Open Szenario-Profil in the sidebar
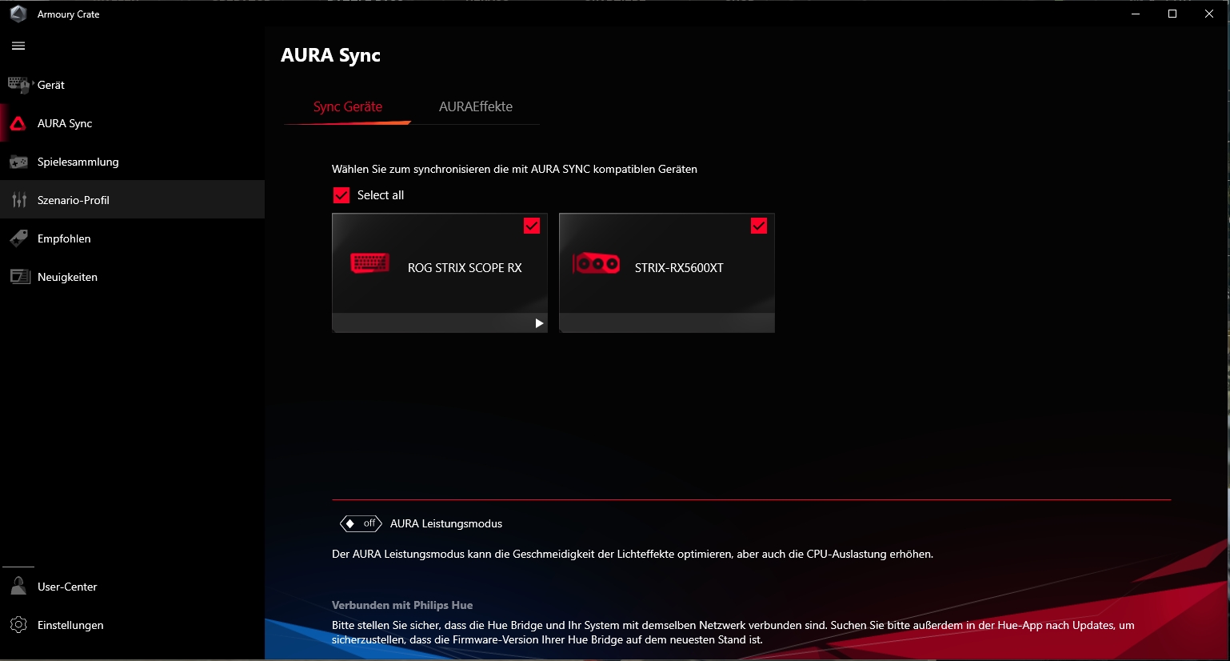This screenshot has height=661, width=1230. (x=133, y=200)
